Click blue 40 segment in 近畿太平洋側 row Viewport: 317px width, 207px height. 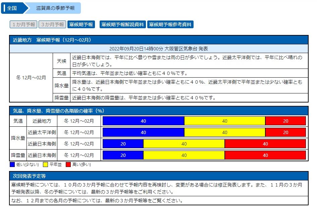(x=143, y=132)
